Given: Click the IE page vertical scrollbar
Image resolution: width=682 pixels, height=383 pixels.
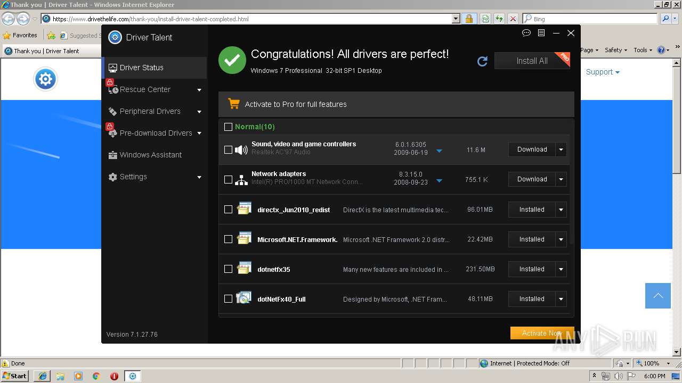Looking at the screenshot, I should (677, 120).
